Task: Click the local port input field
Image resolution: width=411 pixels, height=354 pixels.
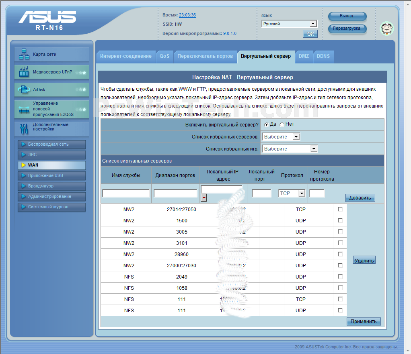Action: click(261, 193)
